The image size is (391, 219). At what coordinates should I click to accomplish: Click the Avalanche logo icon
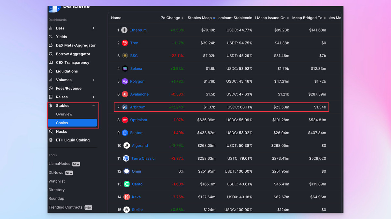pyautogui.click(x=125, y=94)
